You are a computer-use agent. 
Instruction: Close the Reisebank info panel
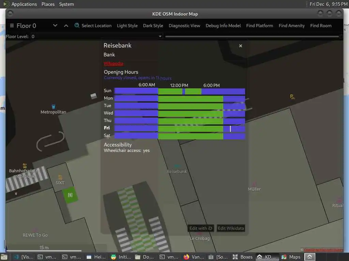click(241, 46)
